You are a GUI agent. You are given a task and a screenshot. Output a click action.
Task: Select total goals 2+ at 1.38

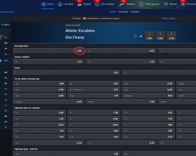[94, 113]
